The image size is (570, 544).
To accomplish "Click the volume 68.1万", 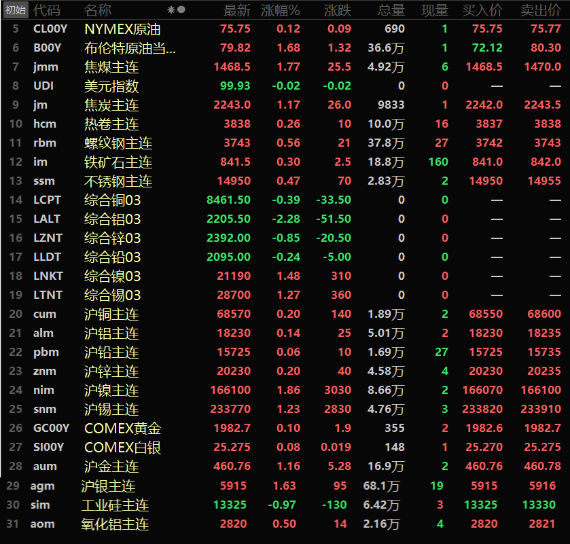I will tap(381, 486).
